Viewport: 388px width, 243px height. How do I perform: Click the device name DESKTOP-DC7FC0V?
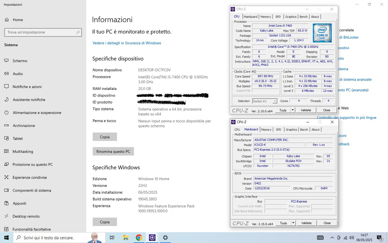pos(154,70)
